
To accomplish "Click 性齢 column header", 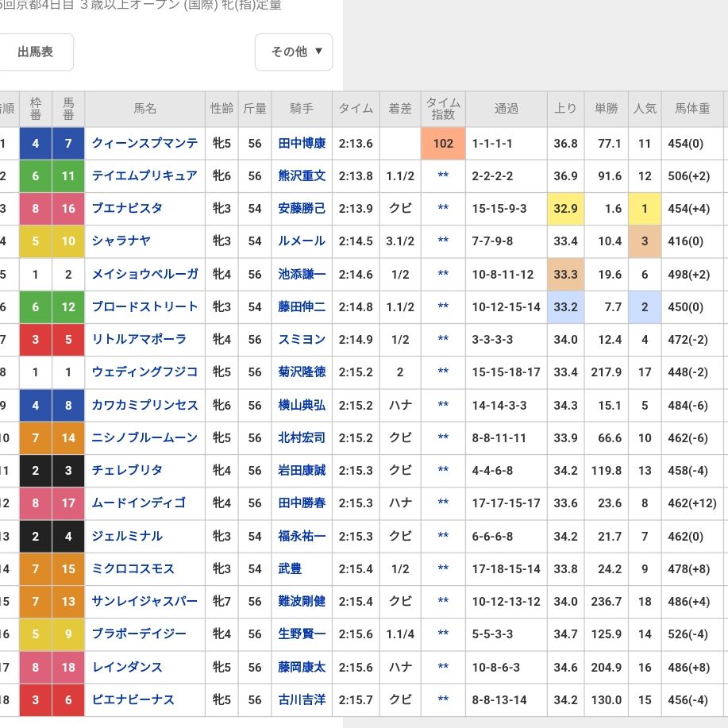I will tap(221, 109).
